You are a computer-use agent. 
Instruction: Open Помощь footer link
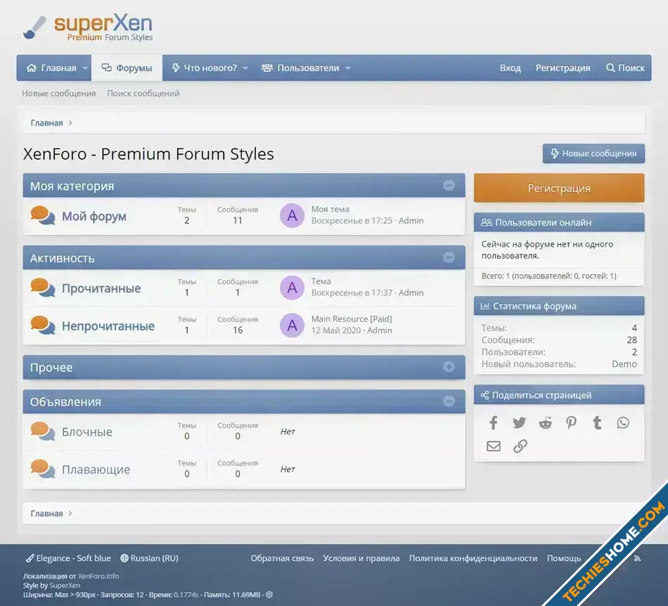pyautogui.click(x=564, y=558)
